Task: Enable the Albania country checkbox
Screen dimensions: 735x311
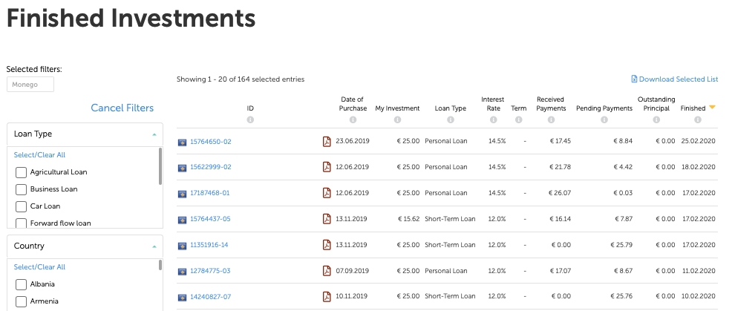Action: coord(22,284)
